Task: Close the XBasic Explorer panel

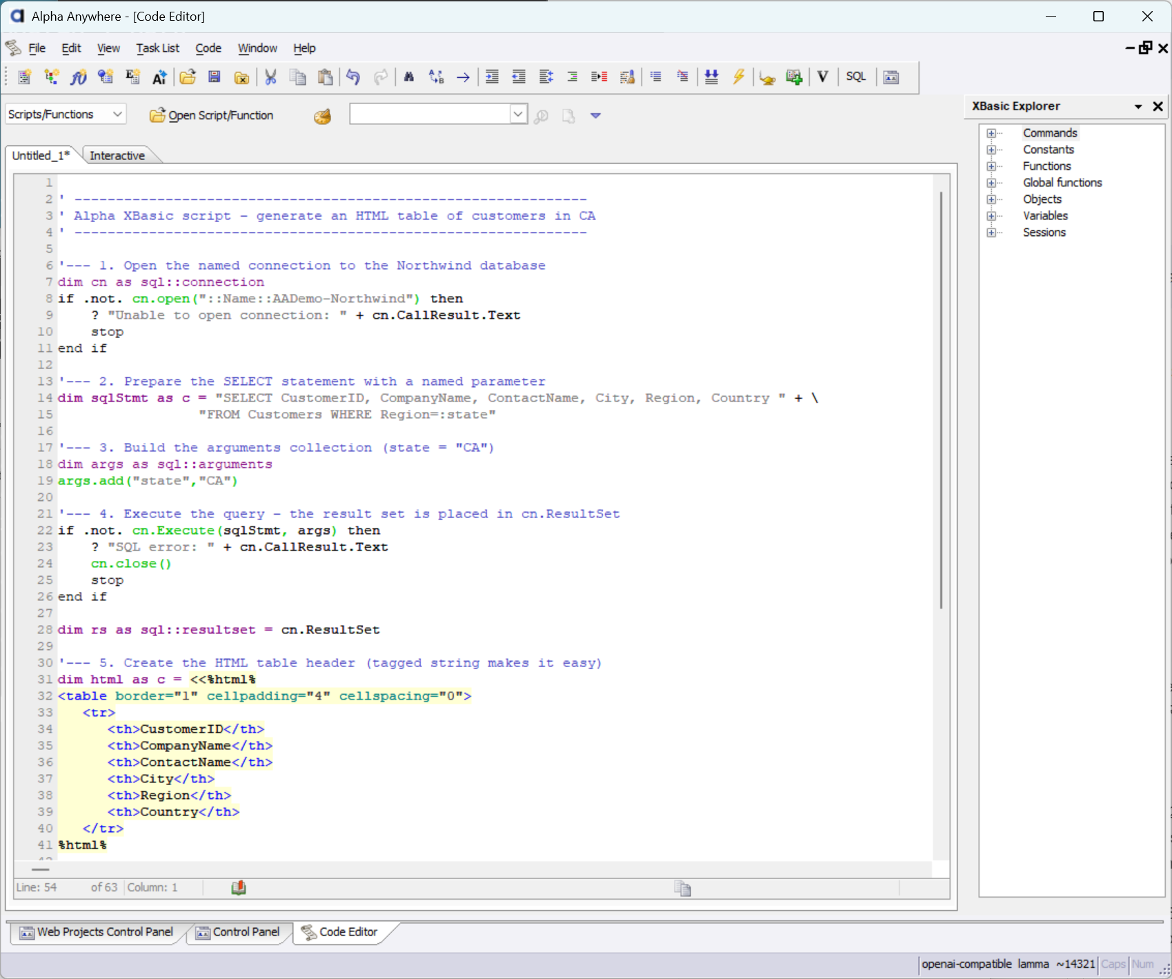Action: tap(1158, 106)
